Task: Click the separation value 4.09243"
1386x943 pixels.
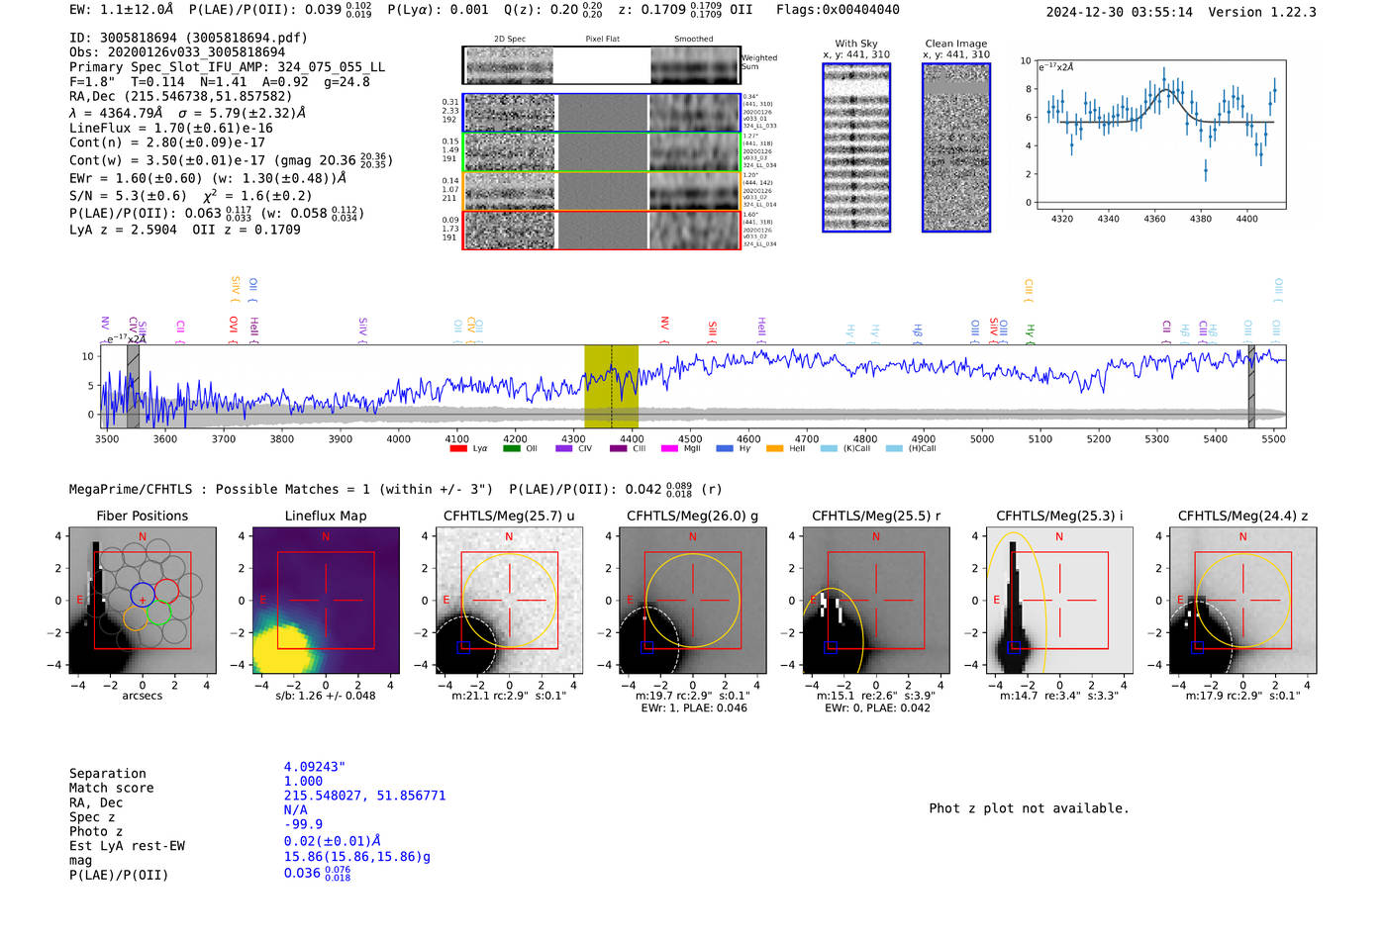Action: tap(315, 767)
